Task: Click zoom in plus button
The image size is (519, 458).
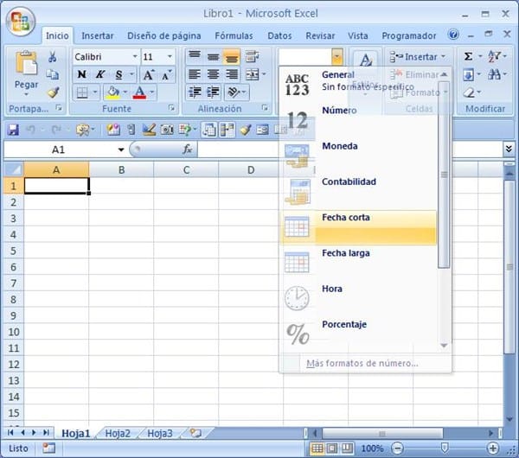Action: 493,448
